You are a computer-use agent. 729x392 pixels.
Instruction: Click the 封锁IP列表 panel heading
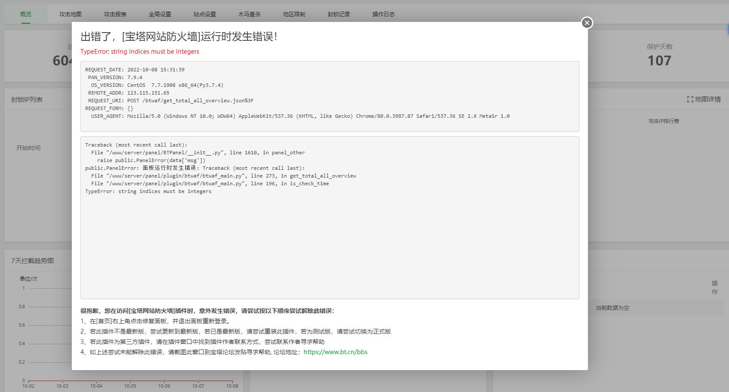click(27, 100)
